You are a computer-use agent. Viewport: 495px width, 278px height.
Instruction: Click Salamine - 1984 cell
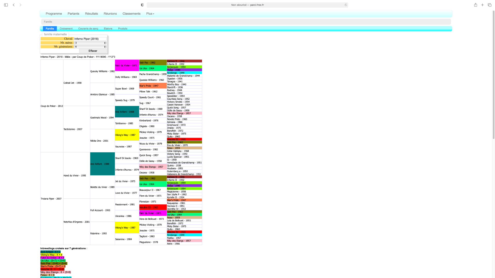(127, 239)
